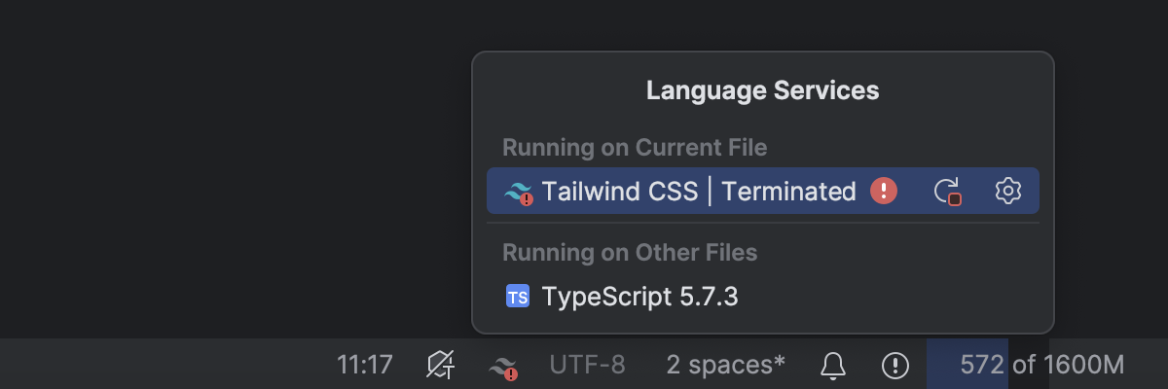1168x389 pixels.
Task: Open the 2 spaces indentation selector
Action: coord(725,366)
